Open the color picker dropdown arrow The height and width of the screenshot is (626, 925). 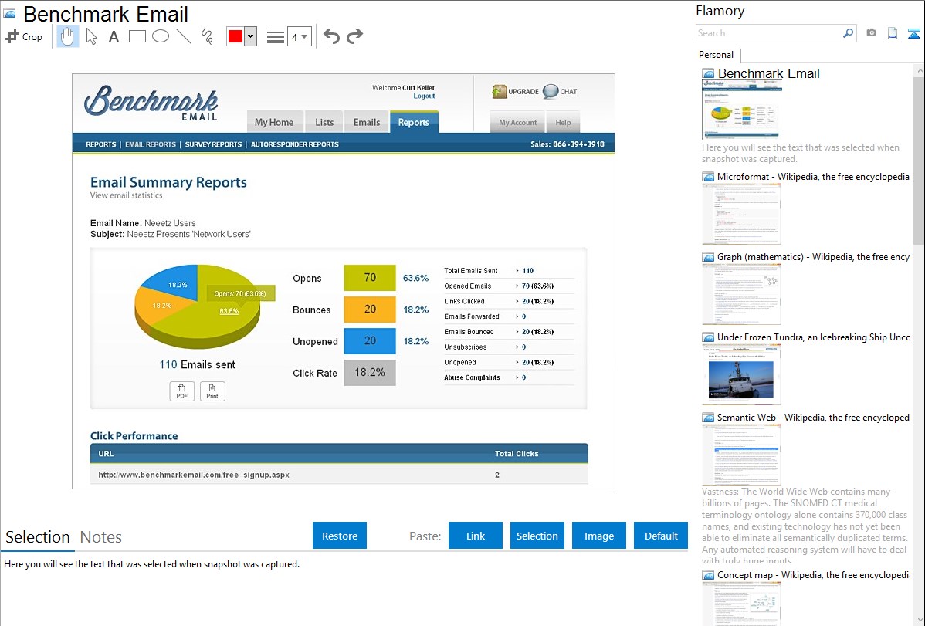(250, 36)
